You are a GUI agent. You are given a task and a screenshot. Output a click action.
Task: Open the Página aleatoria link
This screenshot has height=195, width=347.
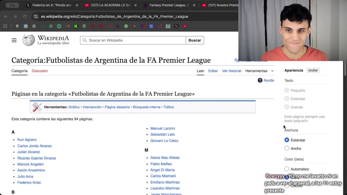[x=117, y=107]
